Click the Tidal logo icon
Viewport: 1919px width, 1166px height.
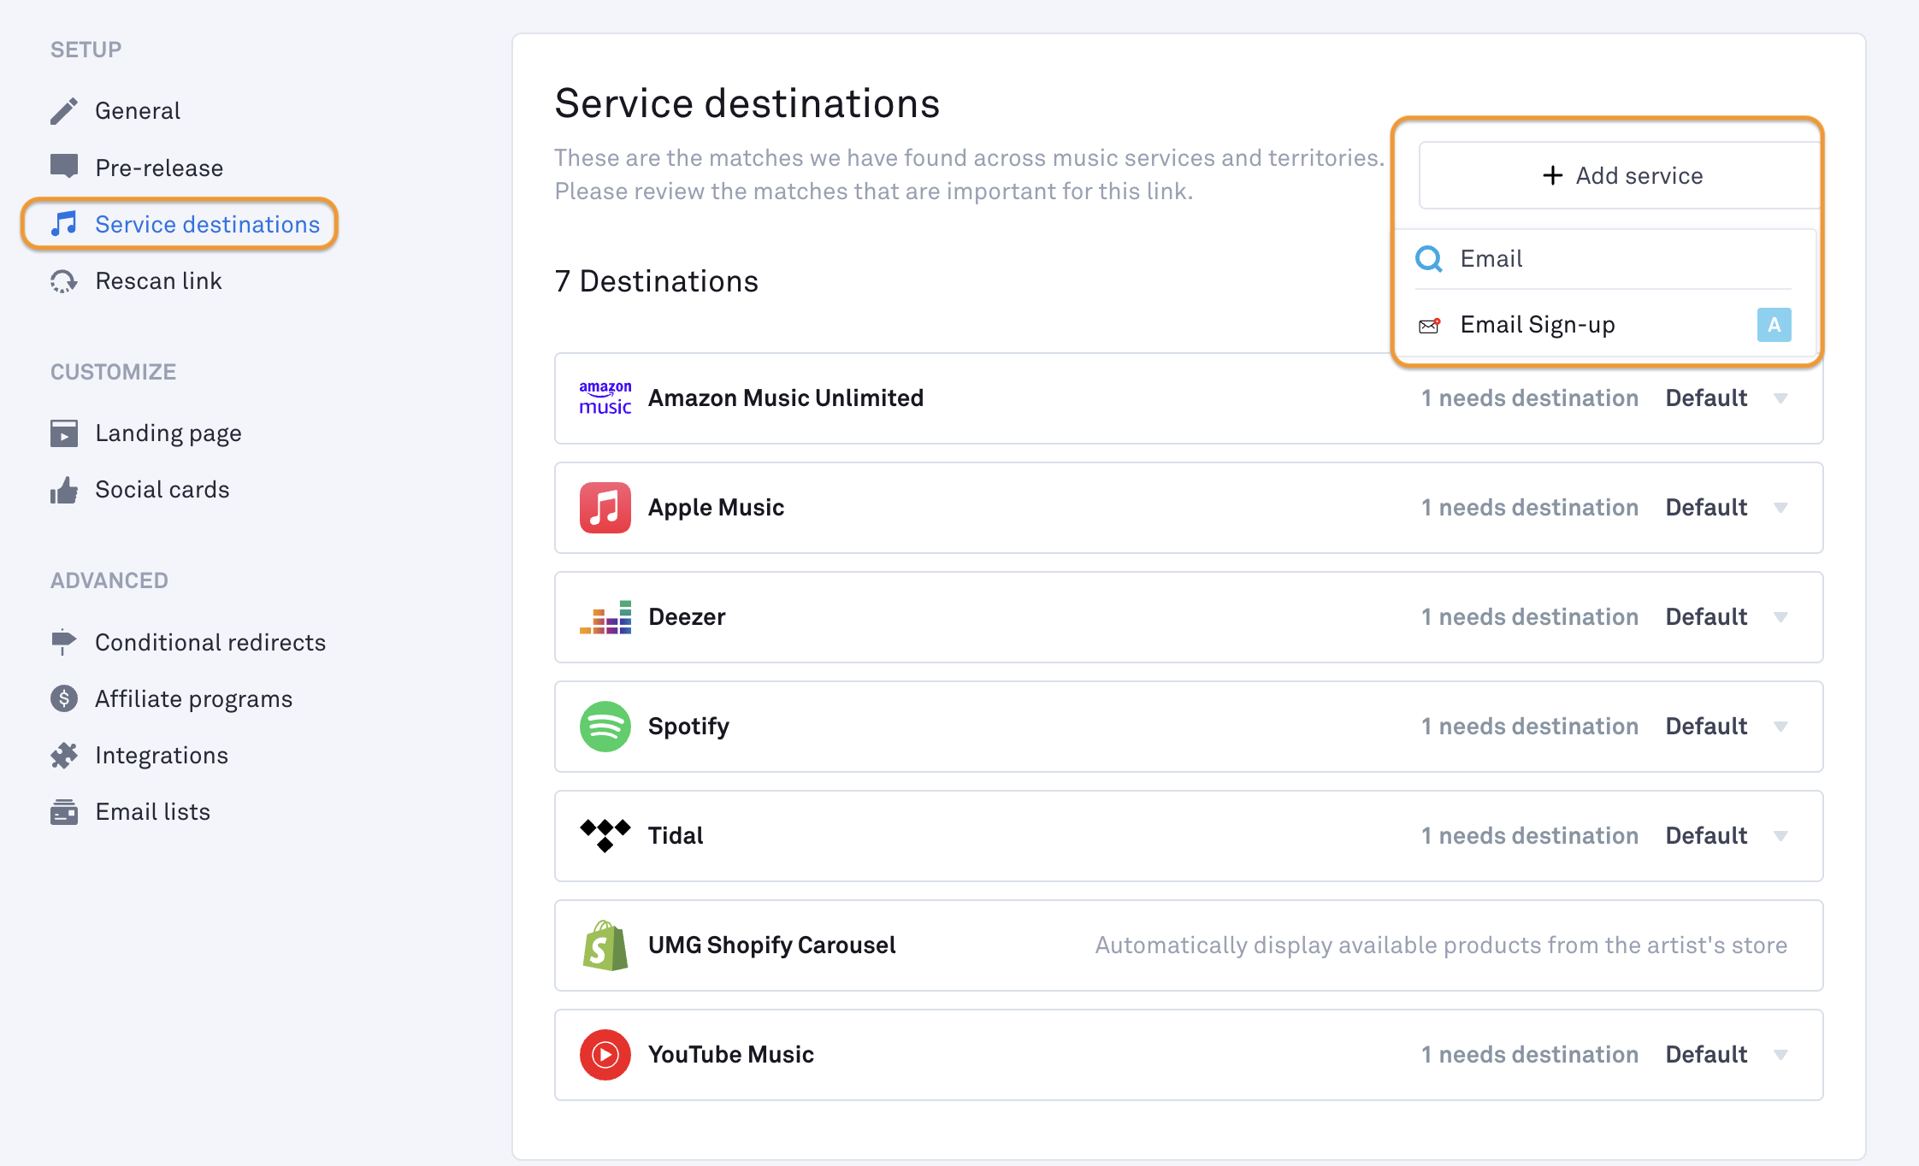pyautogui.click(x=605, y=836)
